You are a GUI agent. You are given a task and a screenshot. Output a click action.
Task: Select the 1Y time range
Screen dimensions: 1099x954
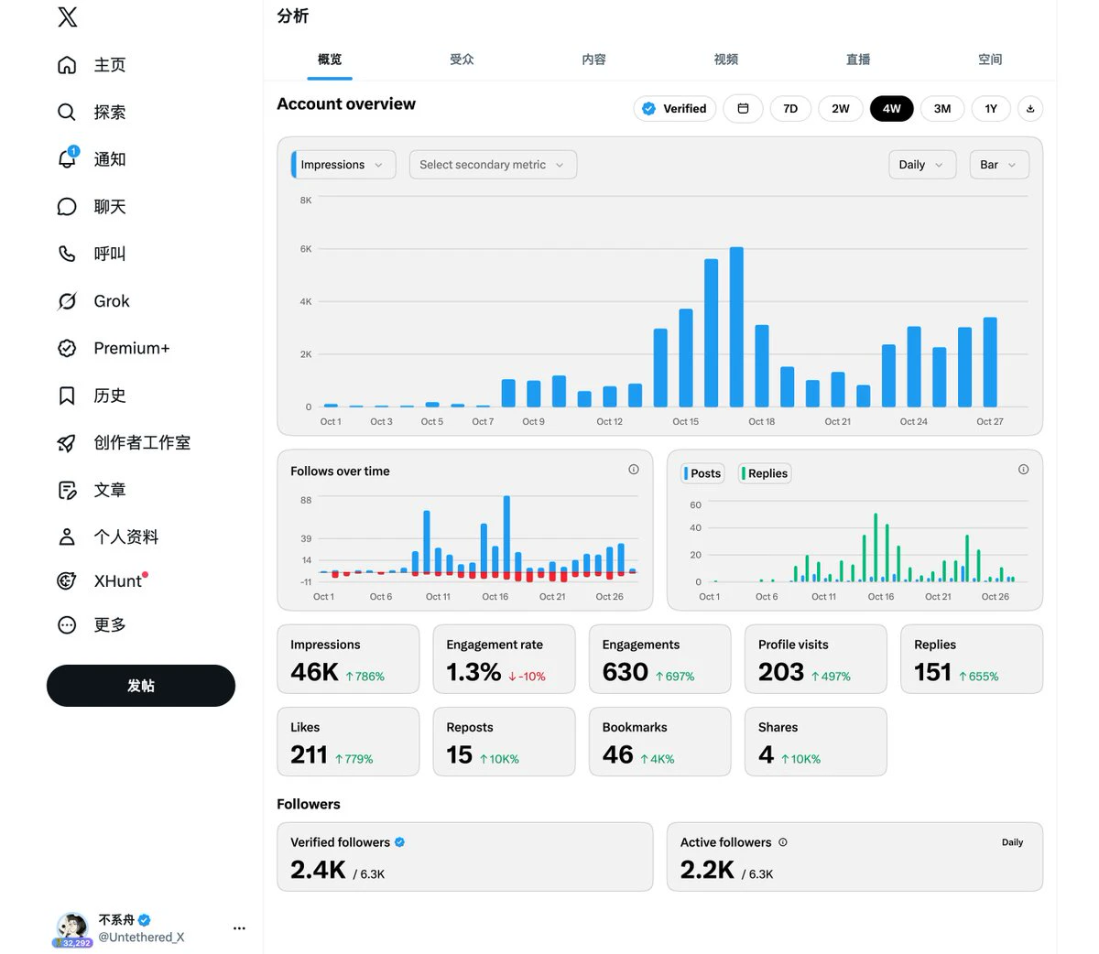[x=991, y=109]
